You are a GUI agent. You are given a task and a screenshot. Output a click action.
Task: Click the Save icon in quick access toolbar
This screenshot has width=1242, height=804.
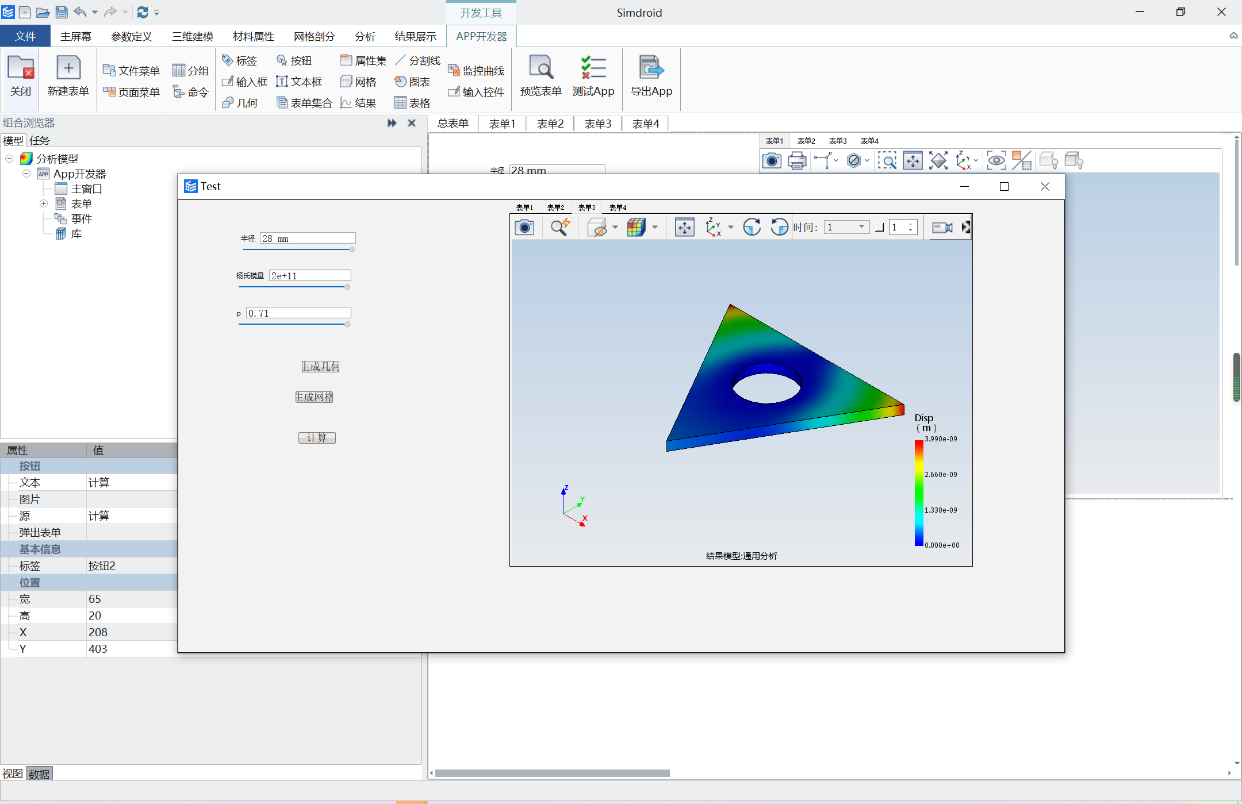tap(62, 12)
